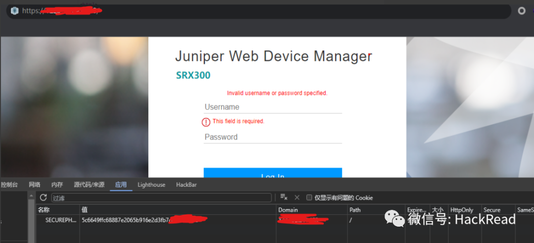534x243 pixels.
Task: Click the delete selected cookie X icon
Action: [297, 198]
